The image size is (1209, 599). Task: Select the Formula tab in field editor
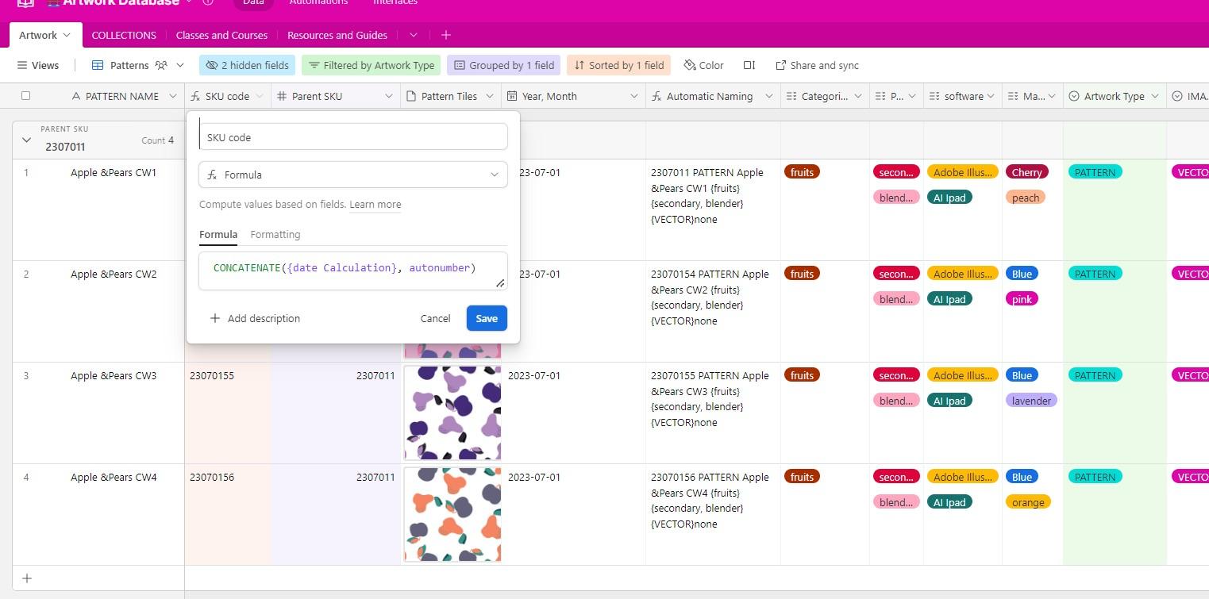click(x=218, y=234)
